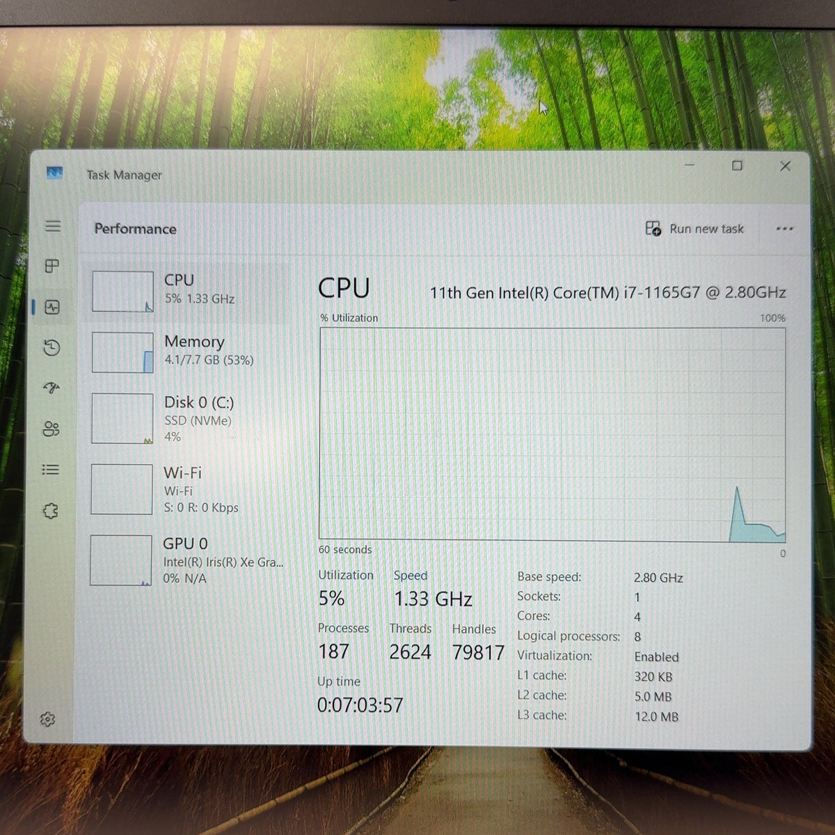Click the 2624 threads value
Viewport: 835px width, 835px height.
pos(410,652)
